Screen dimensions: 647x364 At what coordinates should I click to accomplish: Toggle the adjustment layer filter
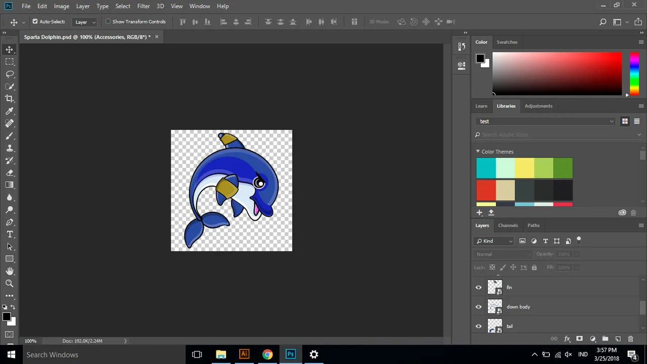point(534,241)
